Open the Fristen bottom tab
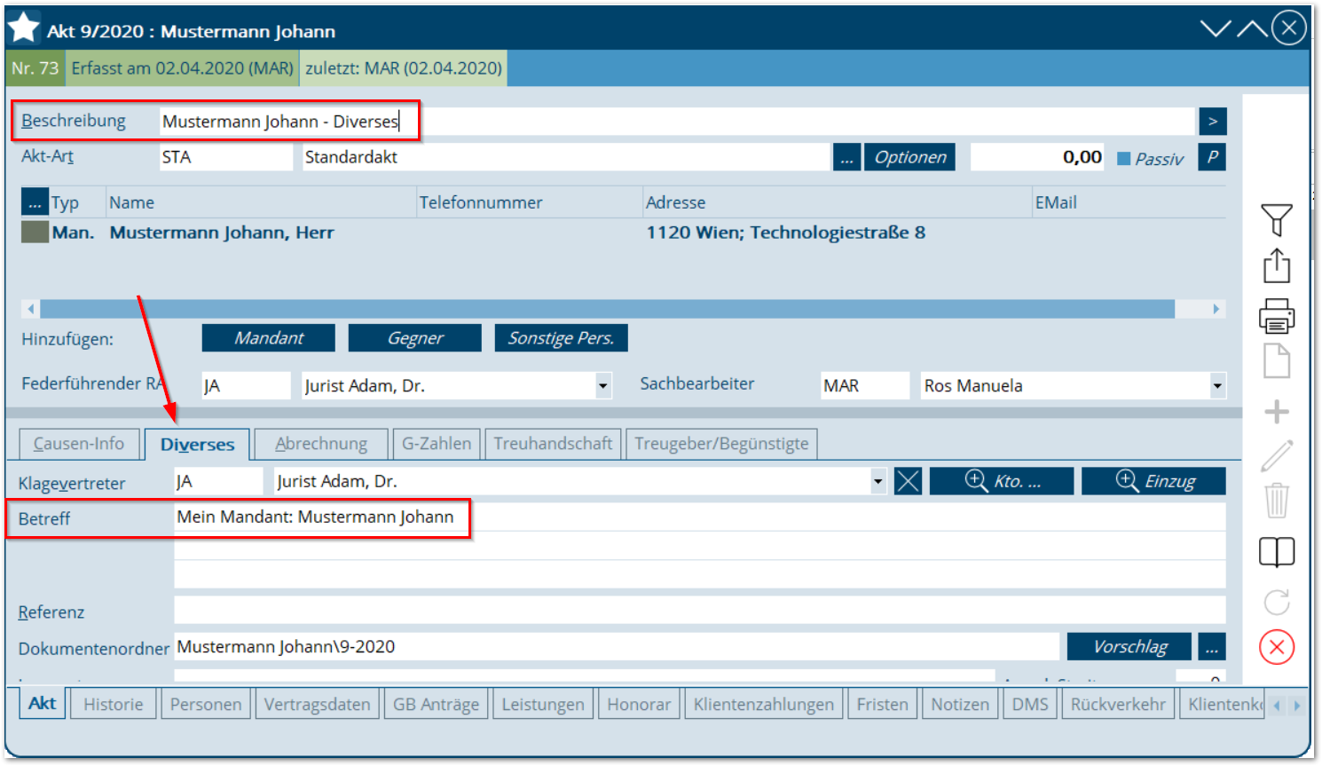The width and height of the screenshot is (1322, 766). click(x=883, y=705)
